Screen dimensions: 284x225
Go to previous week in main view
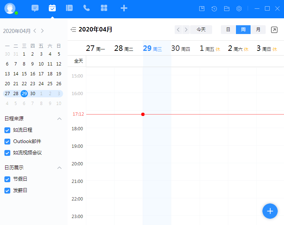point(178,30)
